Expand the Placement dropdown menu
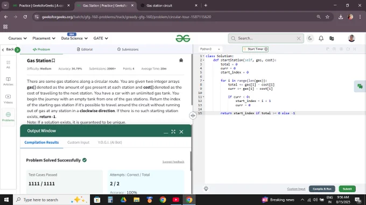366x205 pixels. [x=44, y=38]
